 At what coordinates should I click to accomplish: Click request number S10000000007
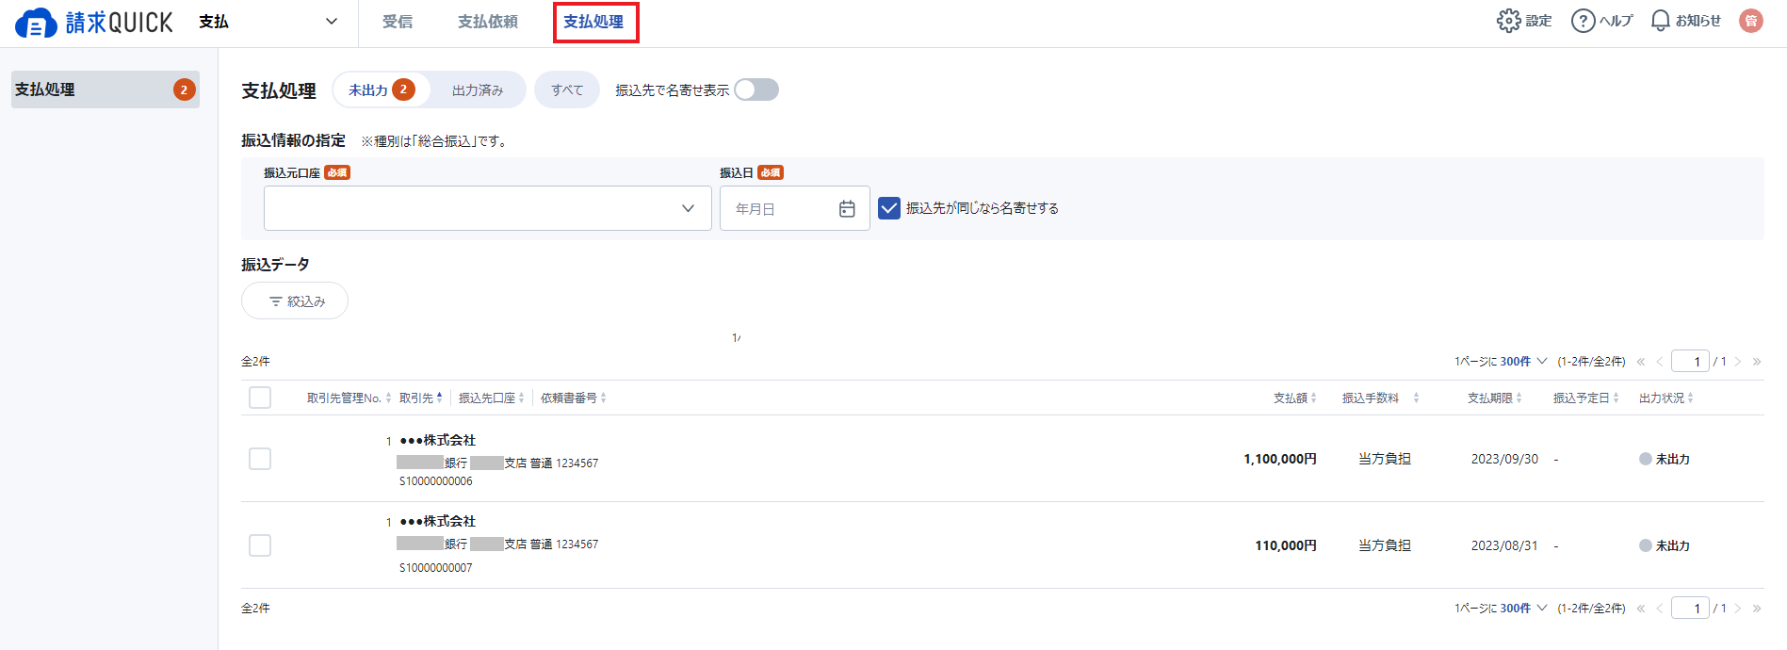pos(436,568)
